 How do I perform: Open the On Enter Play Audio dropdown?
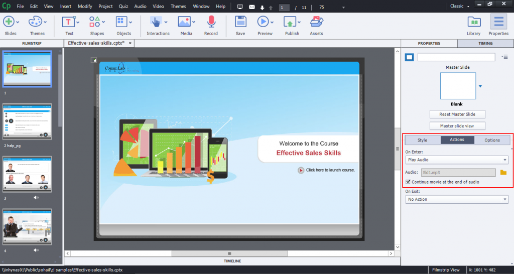click(457, 160)
